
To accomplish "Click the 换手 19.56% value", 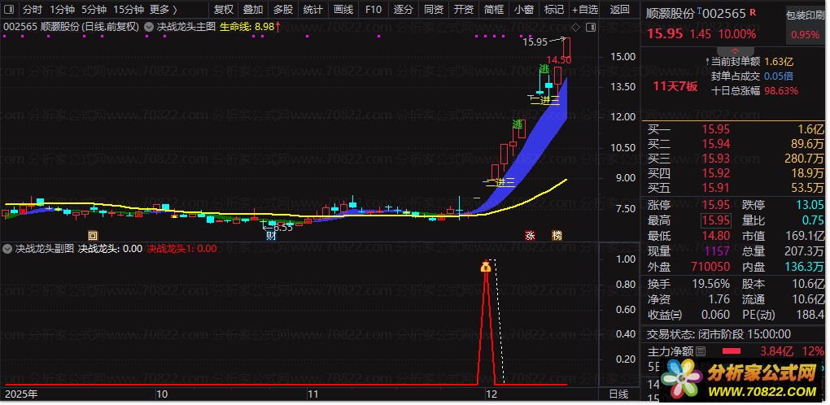I will click(x=711, y=284).
